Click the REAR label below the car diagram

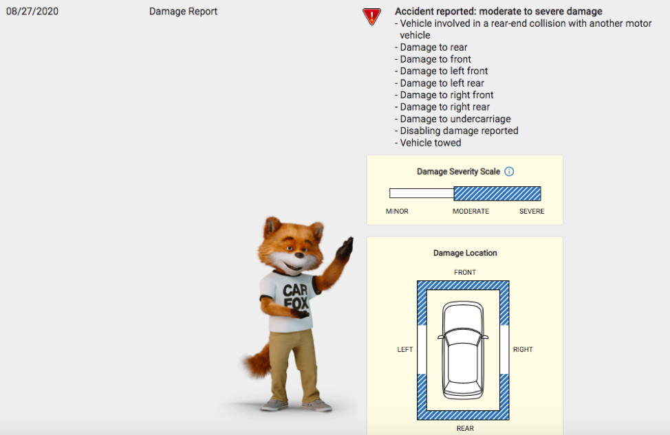[465, 428]
